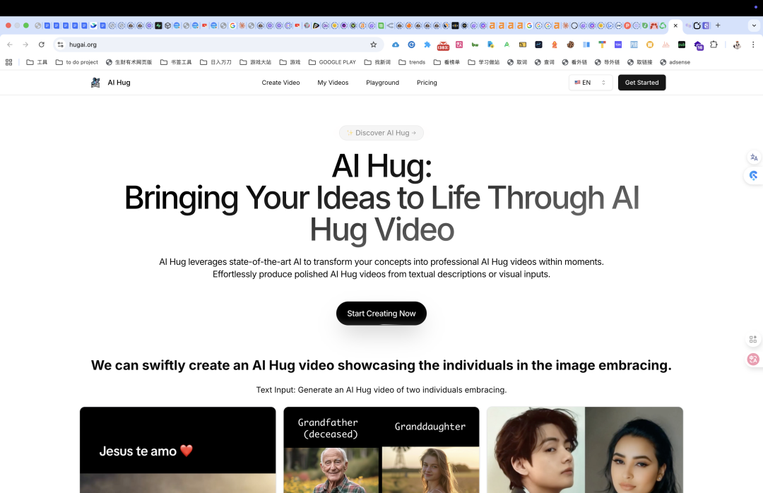Click the black 'pub' extension icon
This screenshot has height=493, width=763.
pyautogui.click(x=681, y=44)
